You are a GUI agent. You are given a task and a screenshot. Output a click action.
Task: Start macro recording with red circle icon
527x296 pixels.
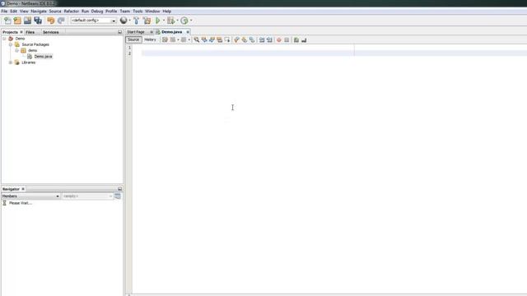[x=279, y=40]
